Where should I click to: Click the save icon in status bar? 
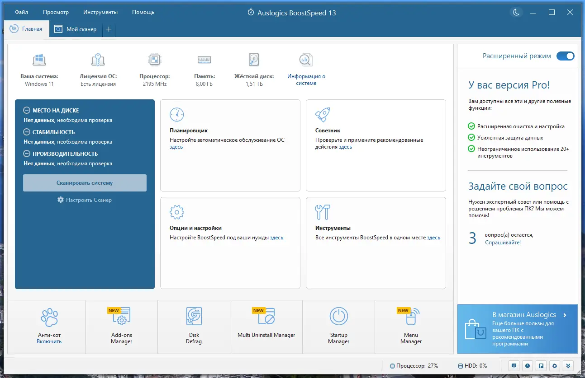tap(541, 366)
